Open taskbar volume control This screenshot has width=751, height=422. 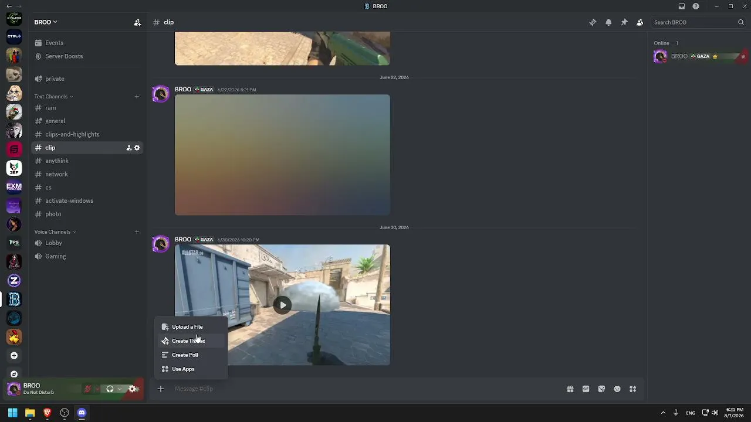tap(715, 413)
